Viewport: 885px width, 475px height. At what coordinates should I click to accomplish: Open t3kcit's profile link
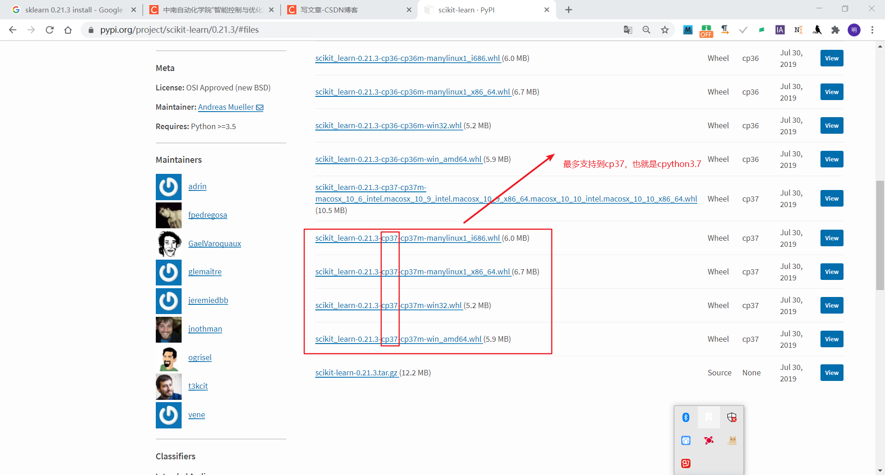tap(198, 386)
